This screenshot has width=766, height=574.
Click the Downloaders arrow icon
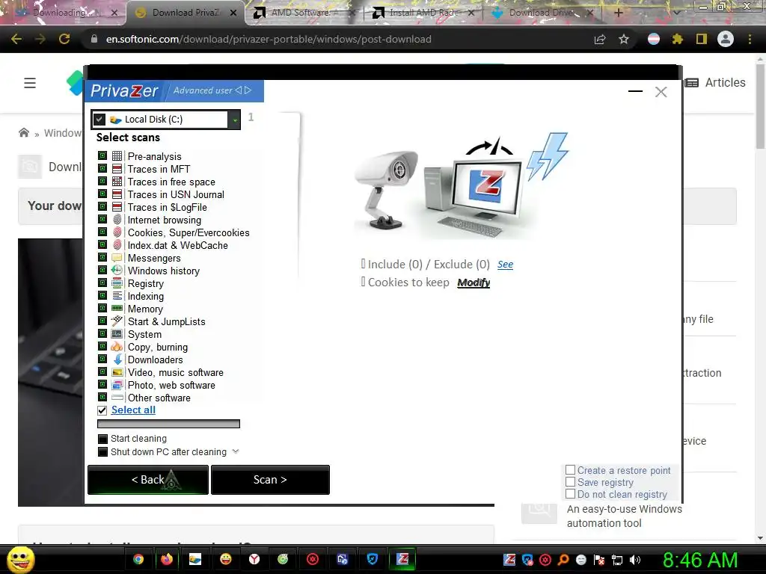click(x=117, y=359)
